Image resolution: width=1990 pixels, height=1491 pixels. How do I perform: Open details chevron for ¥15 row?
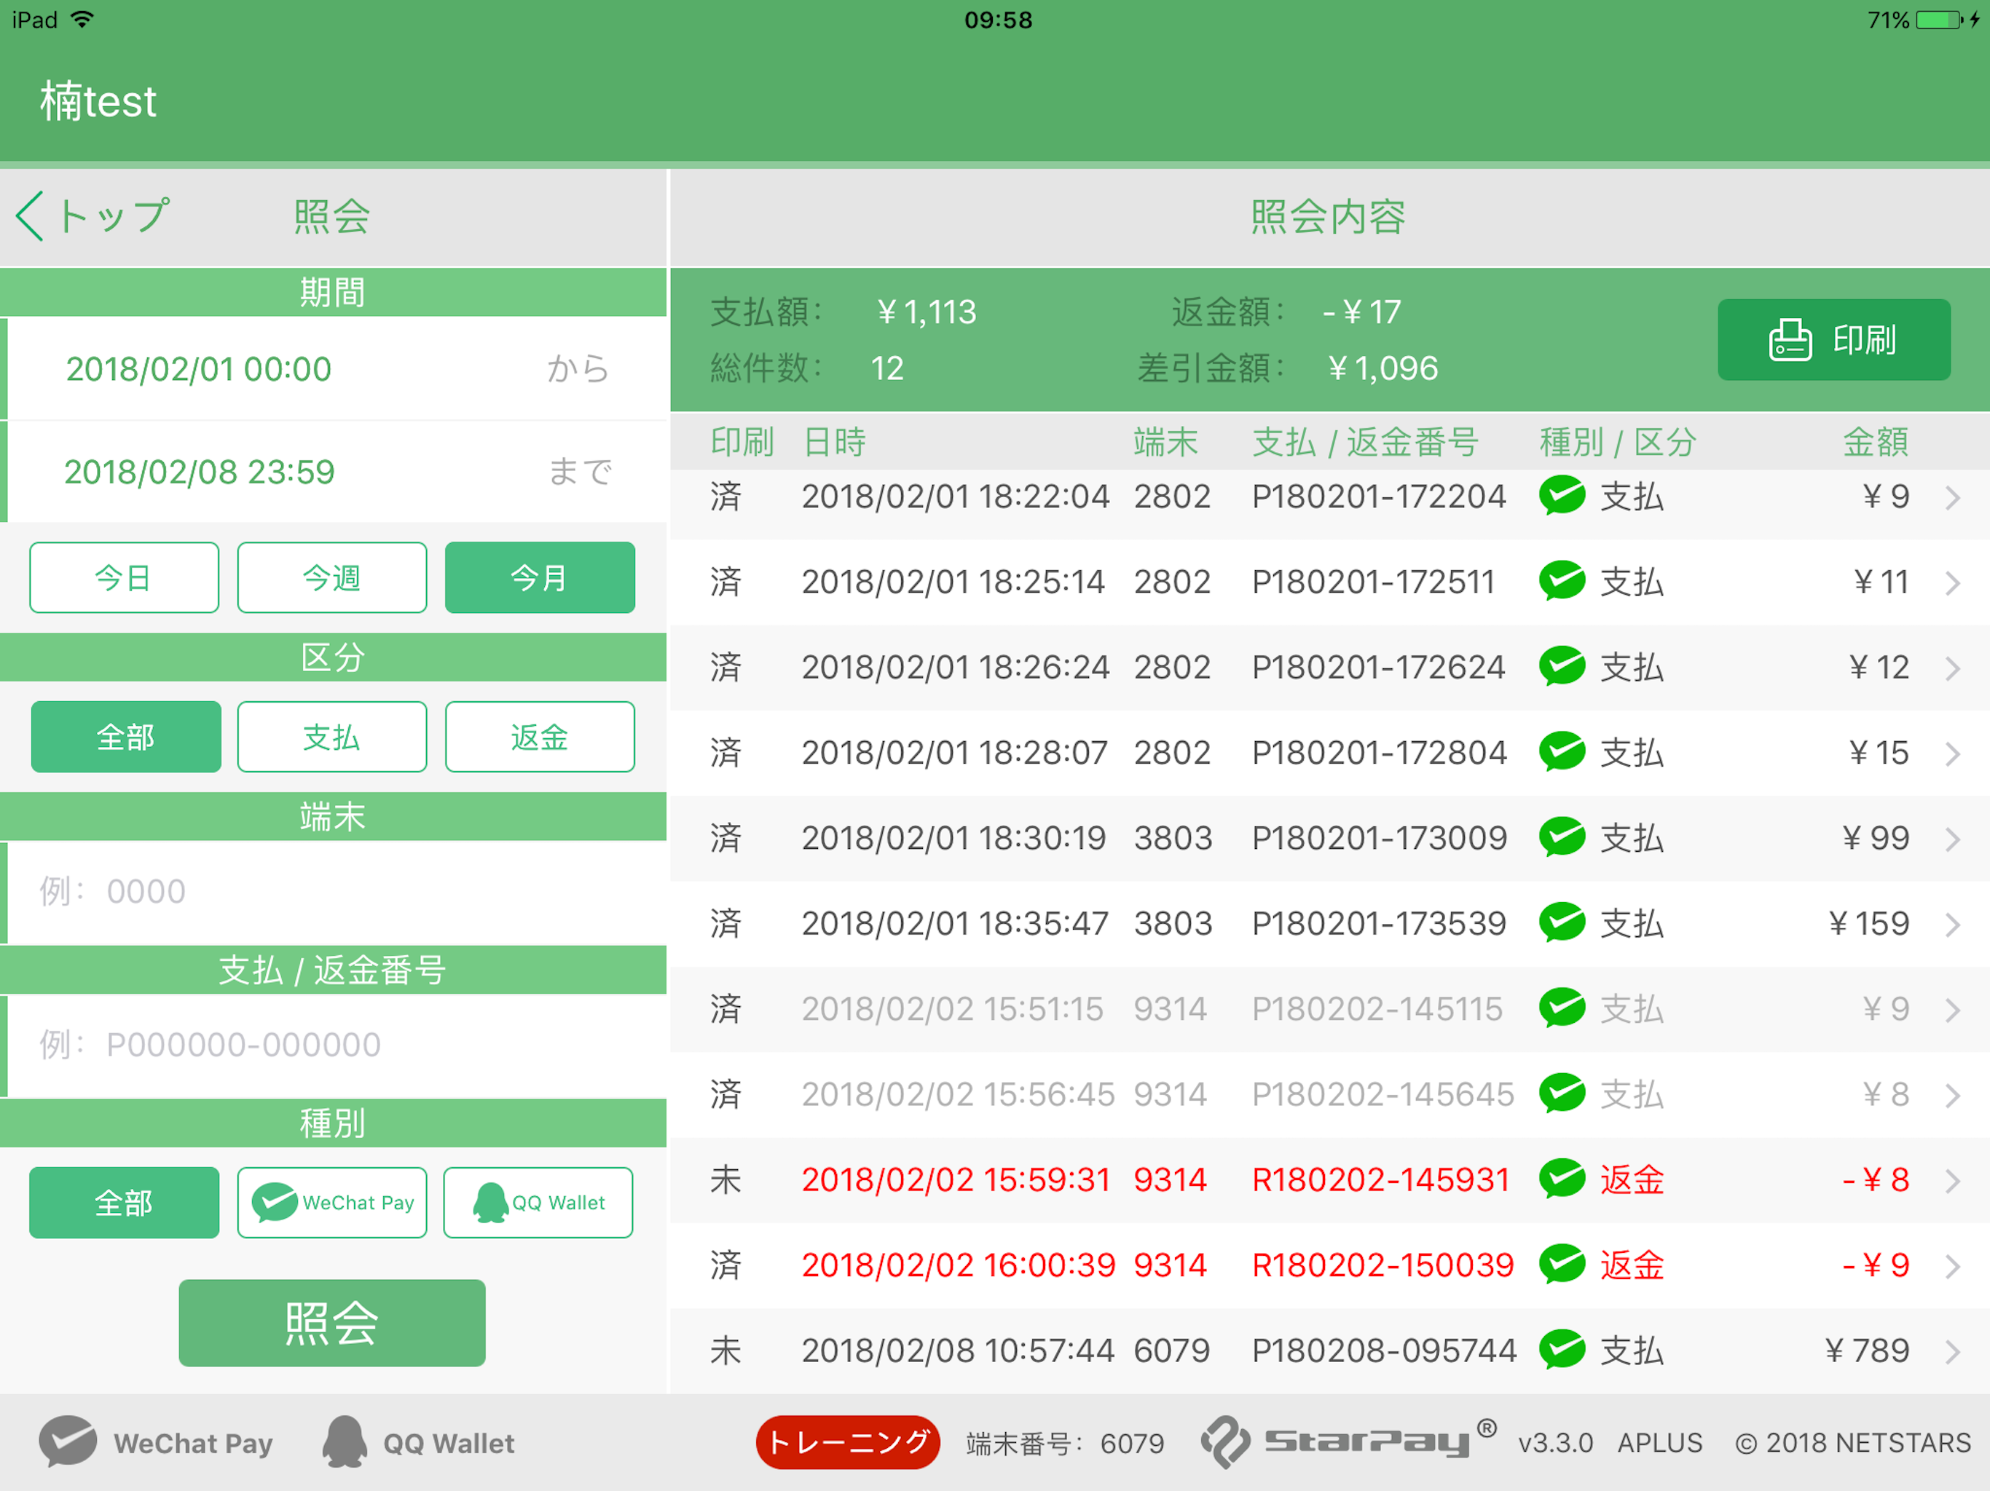point(1952,754)
